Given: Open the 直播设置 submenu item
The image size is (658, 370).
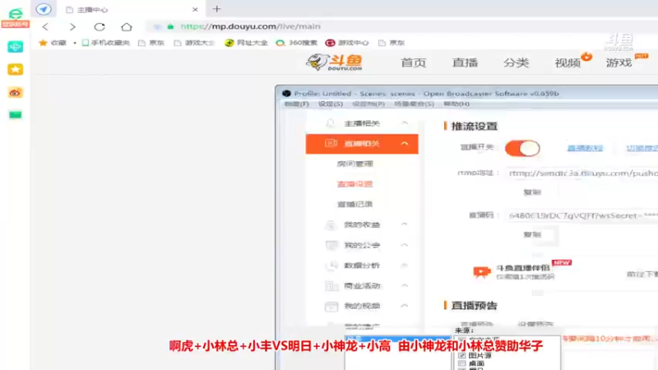Looking at the screenshot, I should 355,183.
